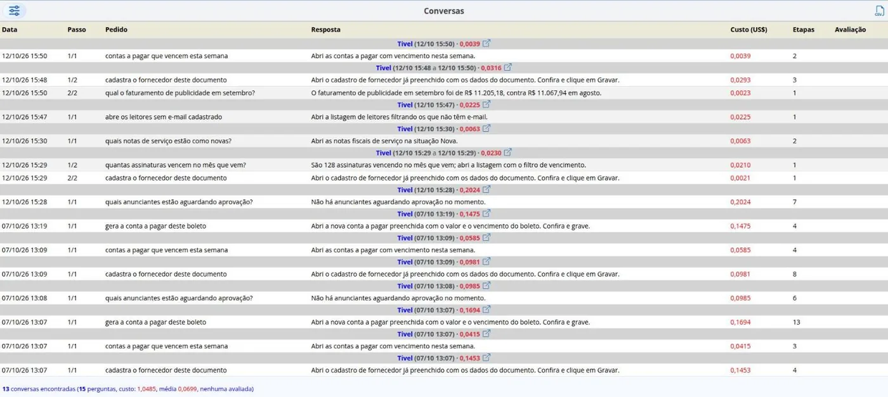Click the response starting "São 128 assinaturas vencendo"
This screenshot has width=888, height=397.
point(448,165)
